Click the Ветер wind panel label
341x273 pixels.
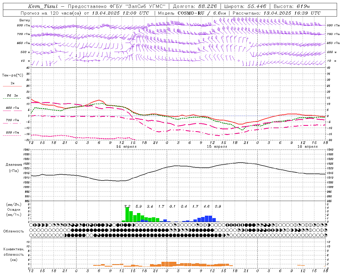pyautogui.click(x=25, y=20)
